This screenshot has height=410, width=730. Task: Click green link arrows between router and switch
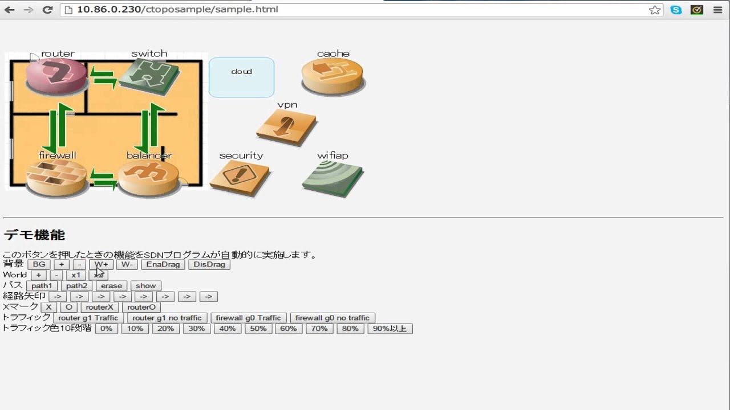point(103,76)
